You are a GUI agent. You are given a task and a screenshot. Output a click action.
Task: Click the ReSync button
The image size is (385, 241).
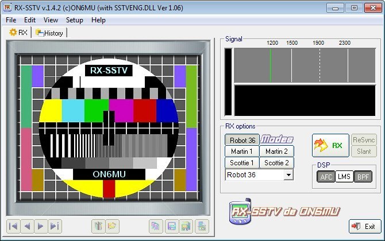pos(364,140)
